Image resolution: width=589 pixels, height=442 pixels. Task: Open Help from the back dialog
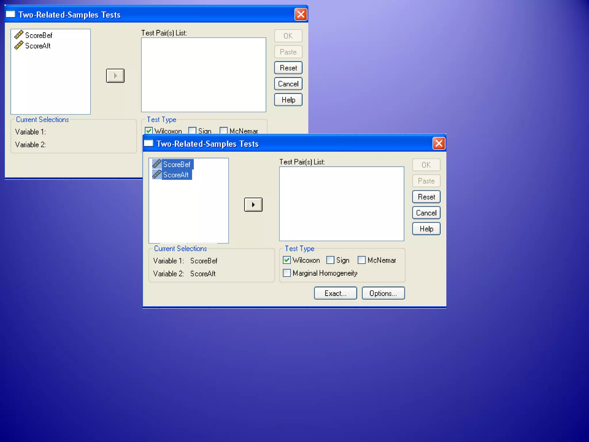point(288,100)
